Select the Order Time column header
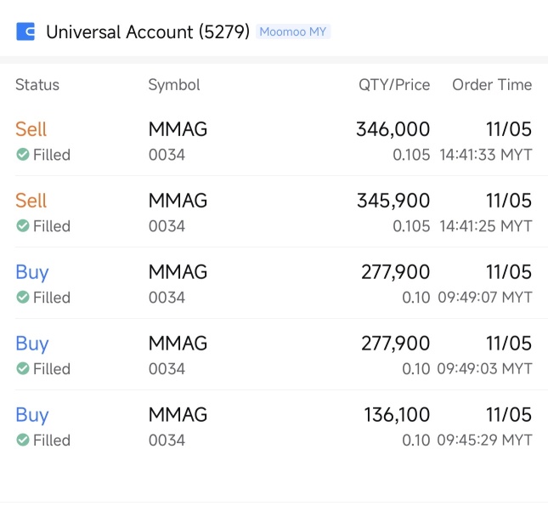548x523 pixels. click(x=492, y=85)
